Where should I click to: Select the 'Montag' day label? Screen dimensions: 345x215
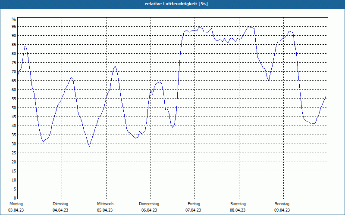click(x=16, y=204)
